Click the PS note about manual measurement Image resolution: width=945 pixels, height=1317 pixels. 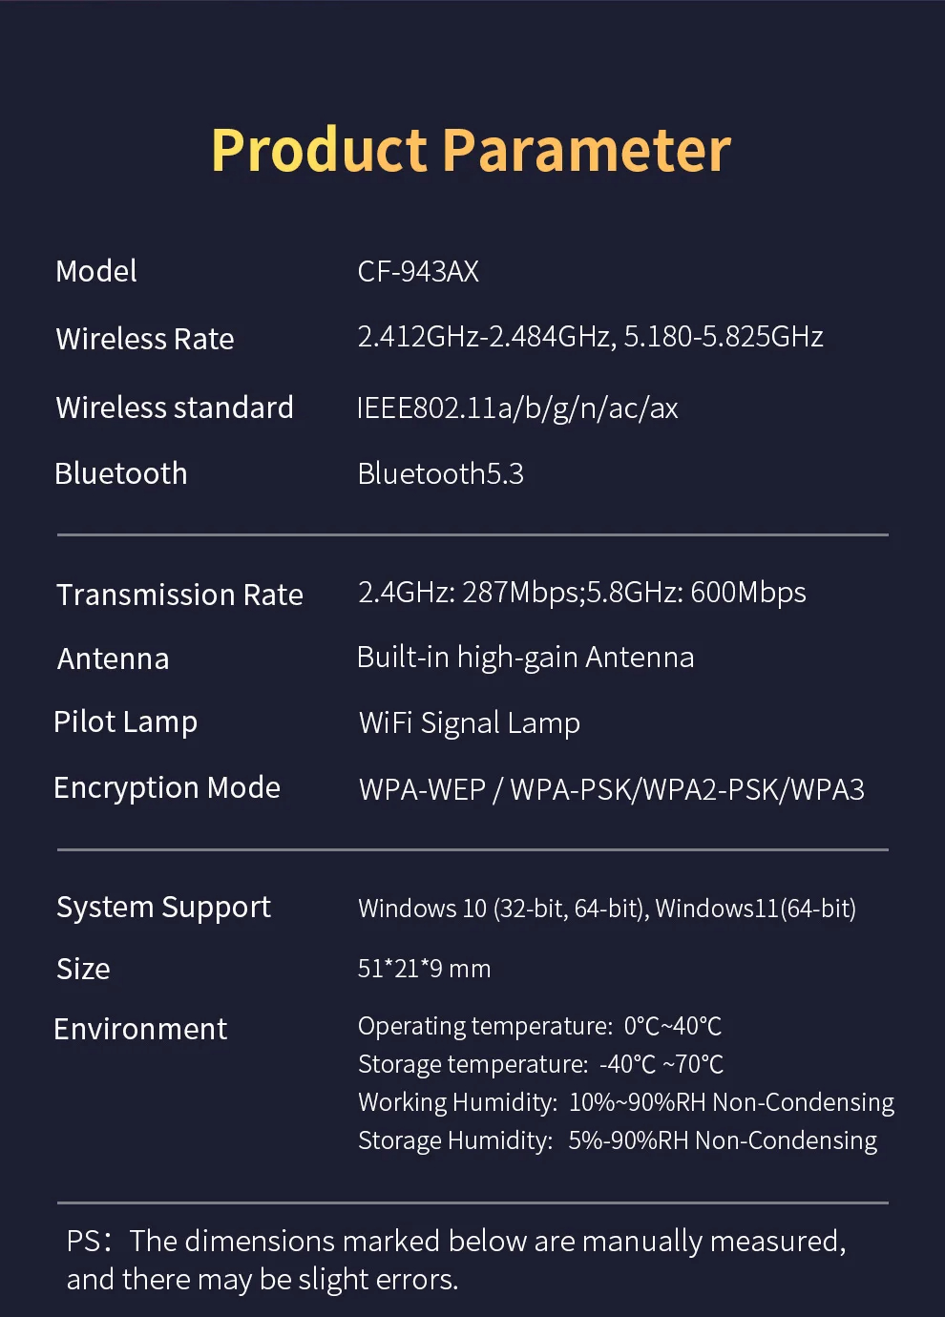[456, 1260]
